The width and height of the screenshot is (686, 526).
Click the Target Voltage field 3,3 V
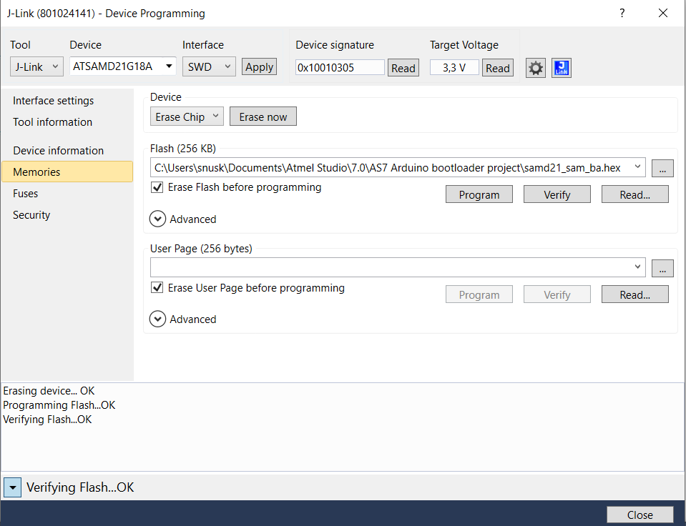click(x=454, y=67)
